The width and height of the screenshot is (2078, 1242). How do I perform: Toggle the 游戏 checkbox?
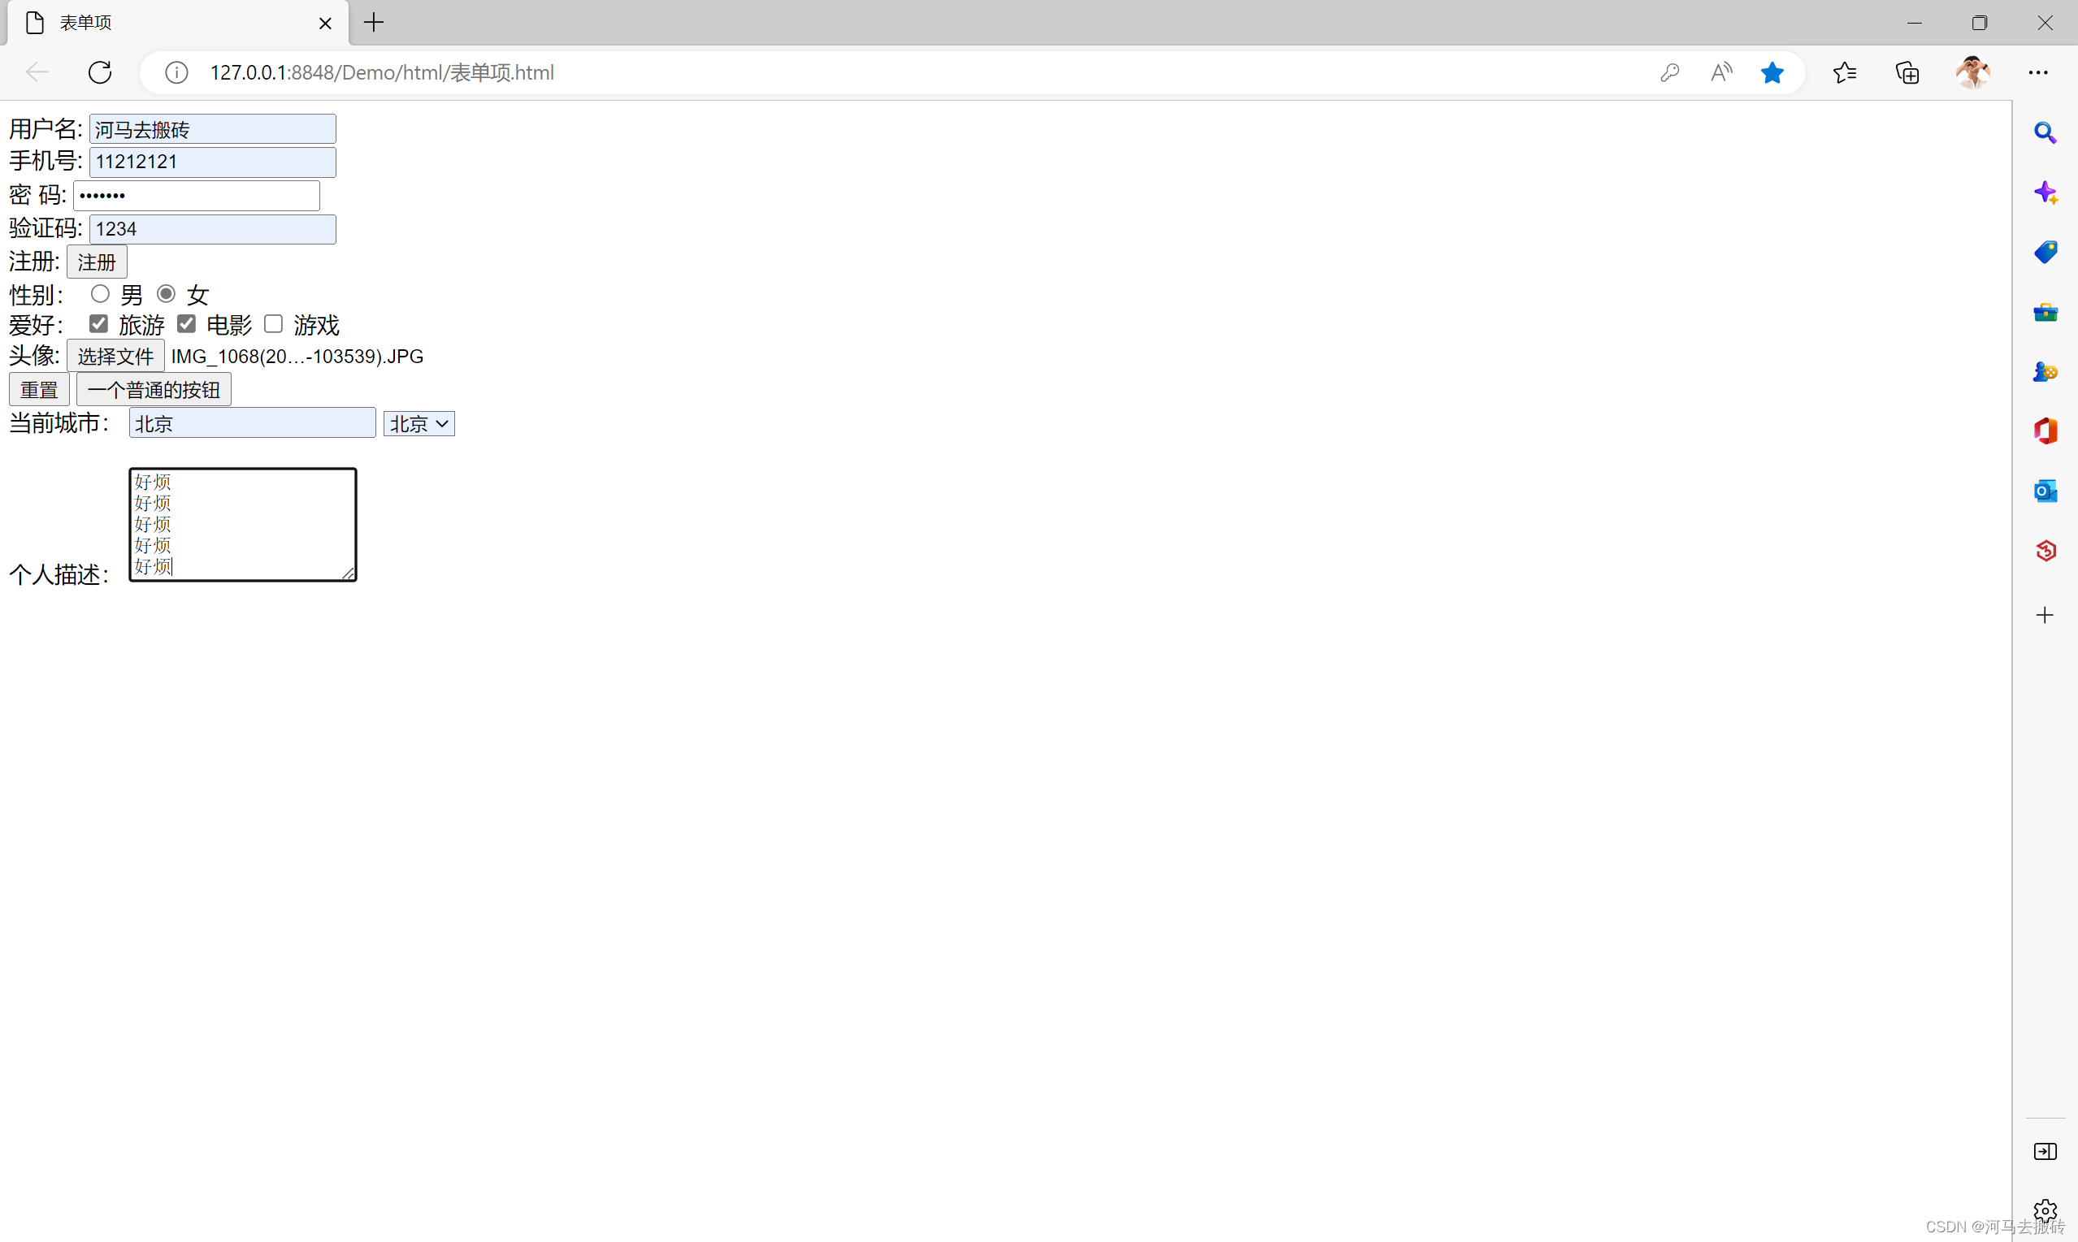point(274,324)
